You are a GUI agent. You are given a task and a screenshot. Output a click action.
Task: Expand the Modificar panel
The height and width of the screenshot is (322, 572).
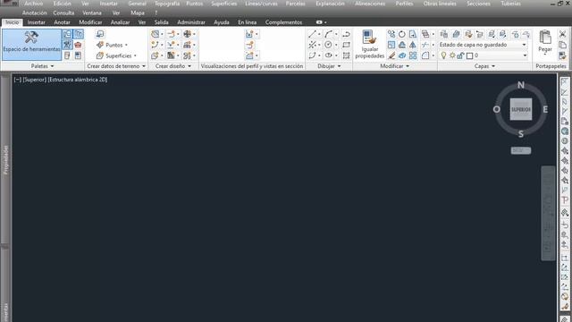coord(395,66)
